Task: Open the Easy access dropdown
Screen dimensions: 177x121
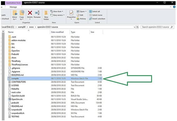Action: [57, 15]
